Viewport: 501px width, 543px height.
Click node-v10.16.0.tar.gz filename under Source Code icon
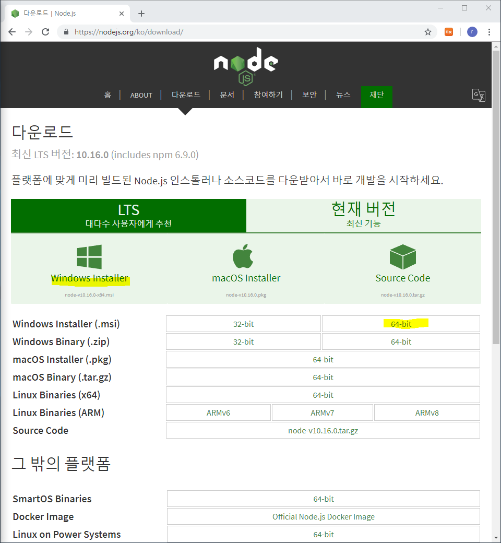(x=403, y=294)
